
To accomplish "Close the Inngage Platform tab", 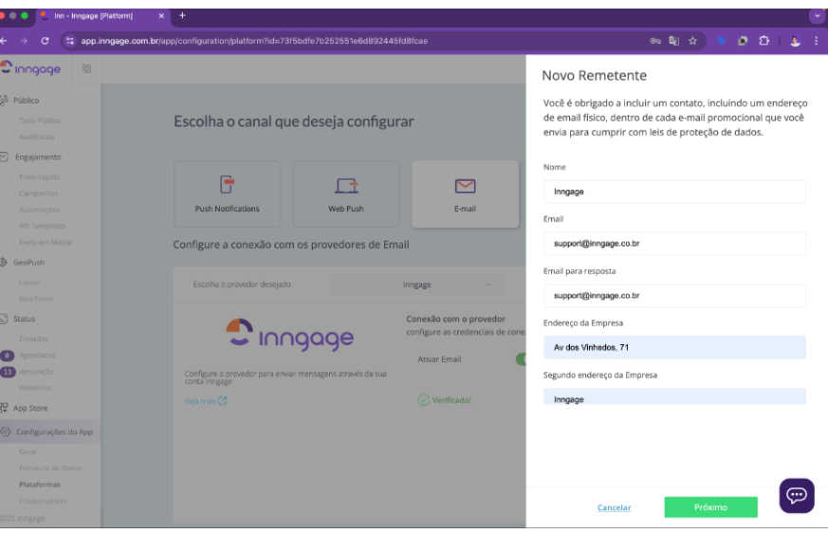I will 161,16.
